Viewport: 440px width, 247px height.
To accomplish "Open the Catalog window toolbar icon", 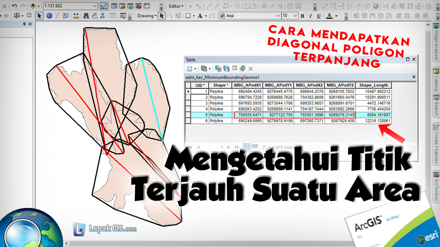I will coord(122,6).
